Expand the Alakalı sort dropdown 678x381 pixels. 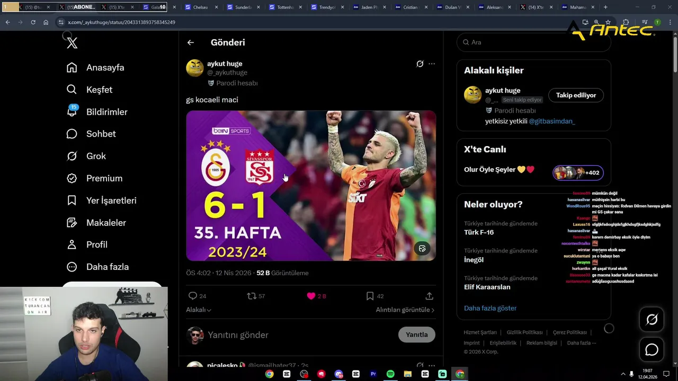pyautogui.click(x=199, y=310)
